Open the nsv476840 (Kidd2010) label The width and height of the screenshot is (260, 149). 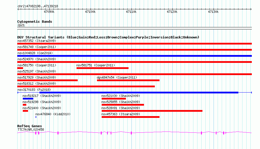point(53,114)
